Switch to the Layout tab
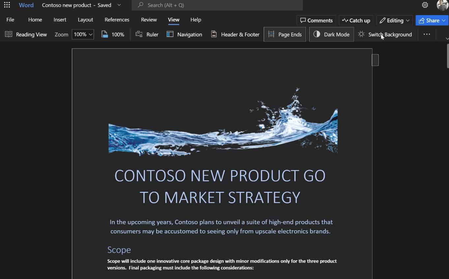The image size is (449, 279). point(85,20)
